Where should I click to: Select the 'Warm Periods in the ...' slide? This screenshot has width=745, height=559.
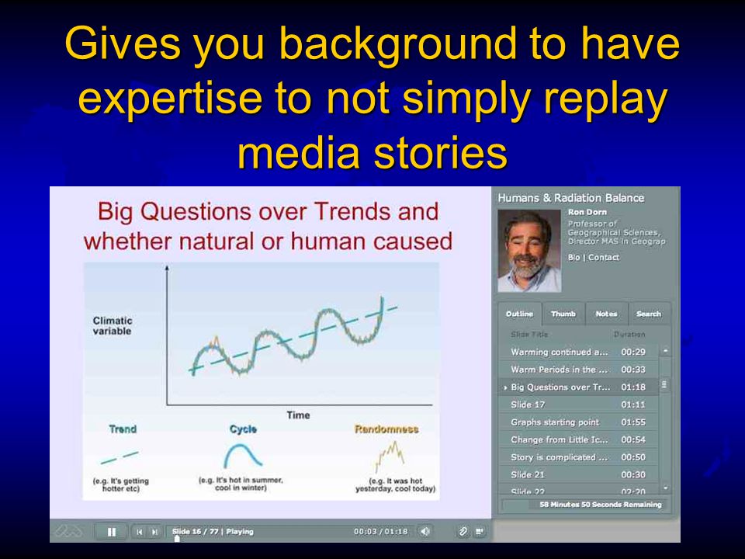tap(578, 370)
